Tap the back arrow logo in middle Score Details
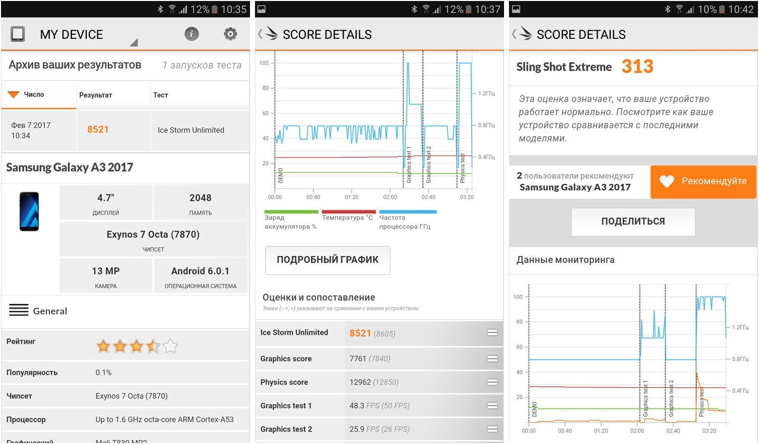Viewport: 759px width, 444px height. (x=269, y=34)
